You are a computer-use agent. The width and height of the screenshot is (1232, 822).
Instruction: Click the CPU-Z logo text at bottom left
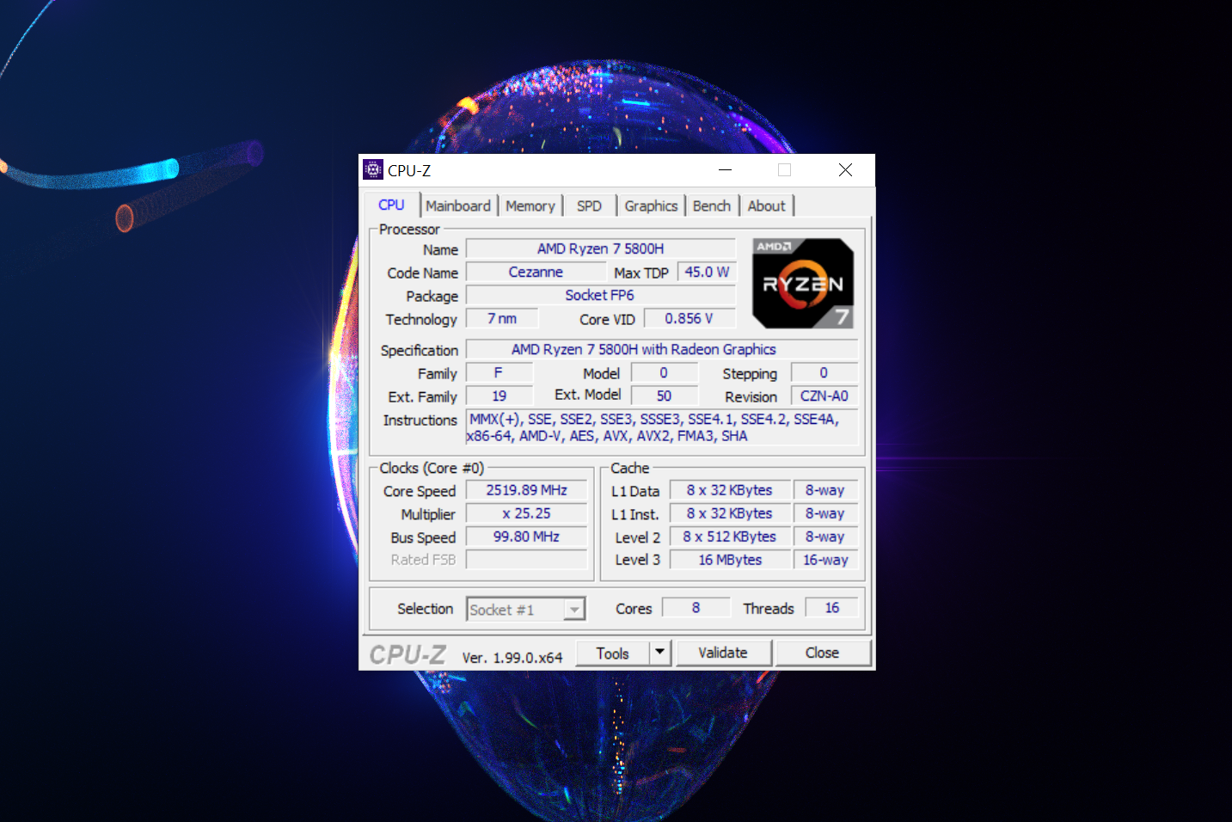(408, 654)
